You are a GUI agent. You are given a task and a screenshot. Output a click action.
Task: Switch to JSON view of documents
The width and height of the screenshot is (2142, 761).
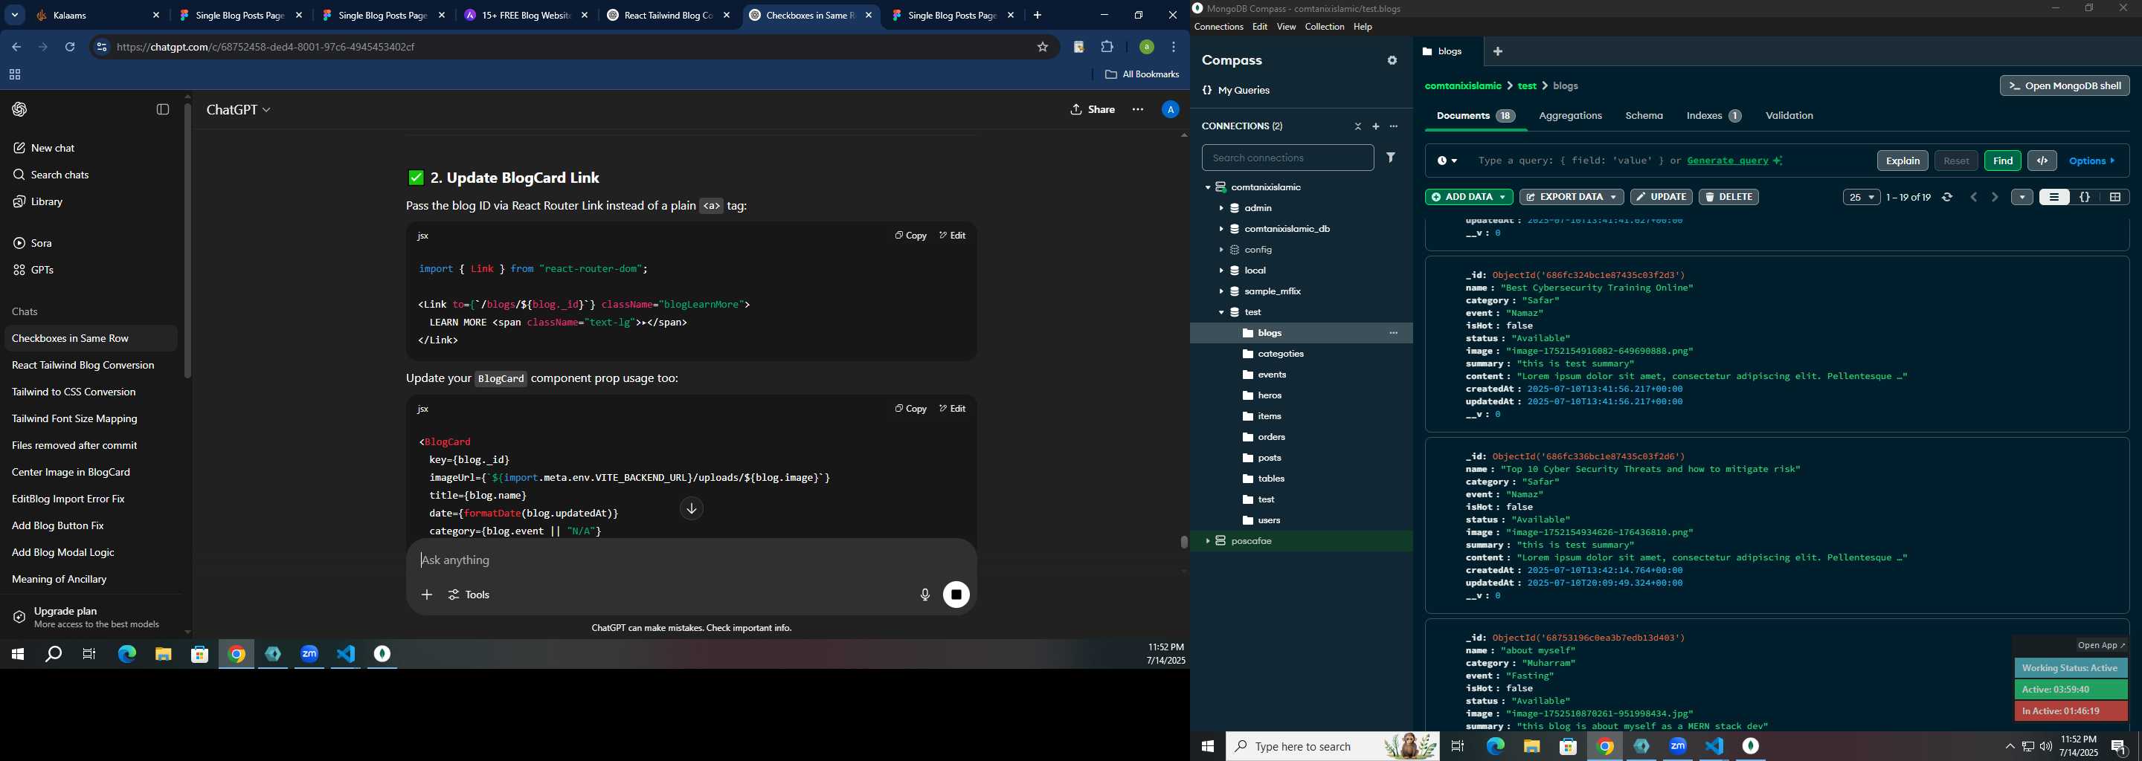[x=2085, y=197]
